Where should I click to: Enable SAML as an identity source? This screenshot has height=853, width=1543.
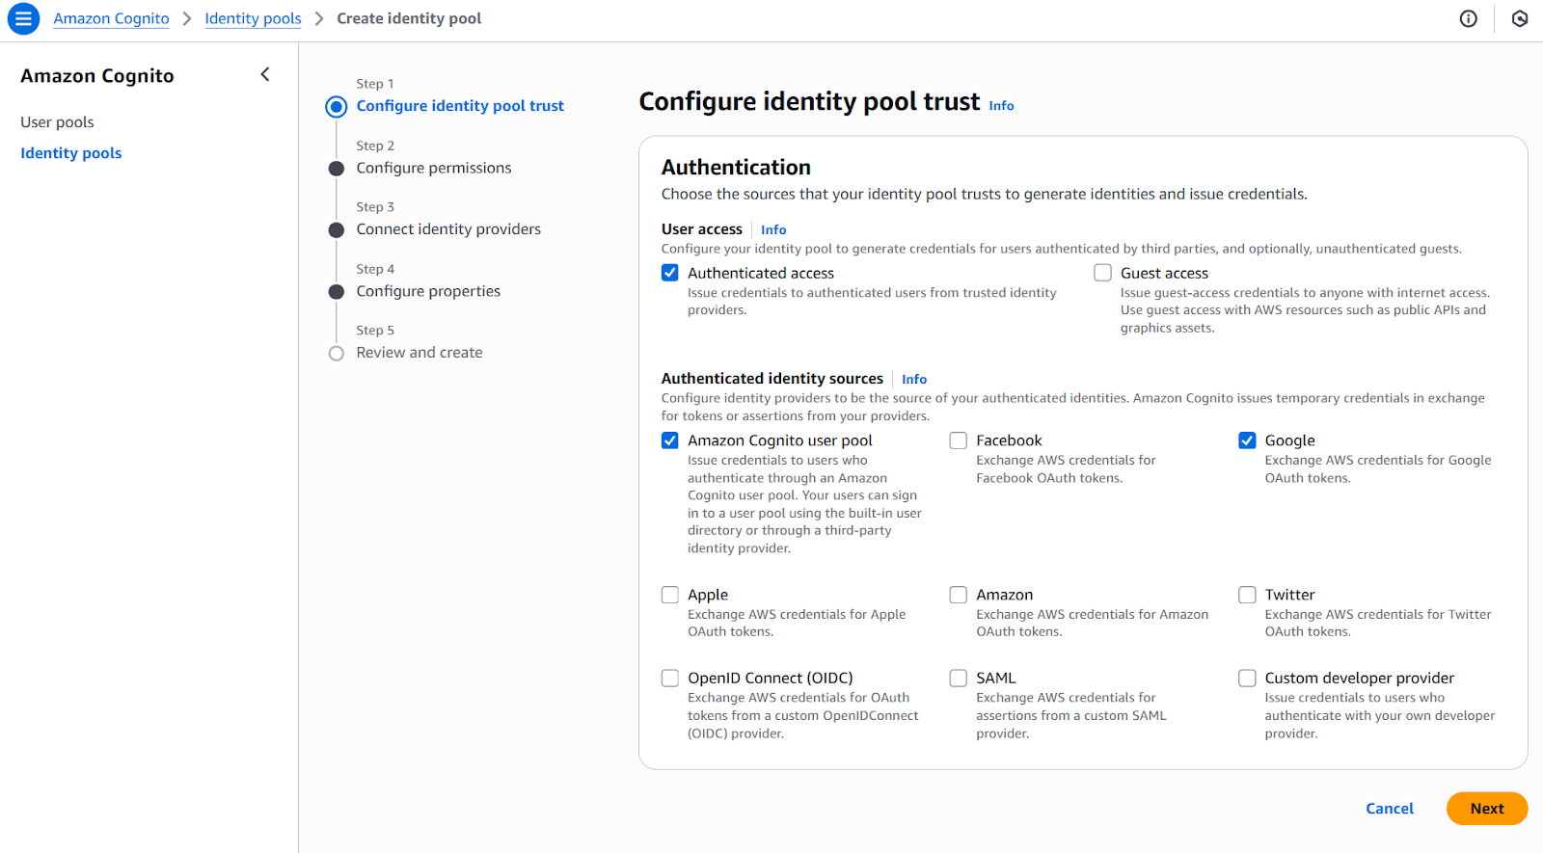point(959,678)
